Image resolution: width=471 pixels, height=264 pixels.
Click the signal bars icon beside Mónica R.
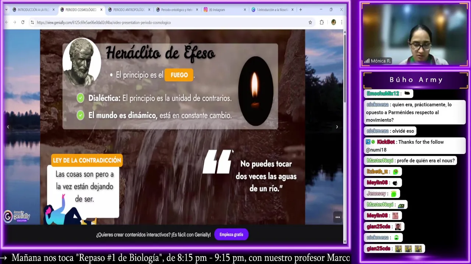(366, 61)
